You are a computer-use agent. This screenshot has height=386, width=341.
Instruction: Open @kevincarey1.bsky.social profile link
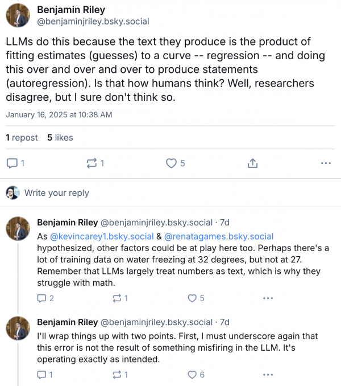tap(102, 236)
